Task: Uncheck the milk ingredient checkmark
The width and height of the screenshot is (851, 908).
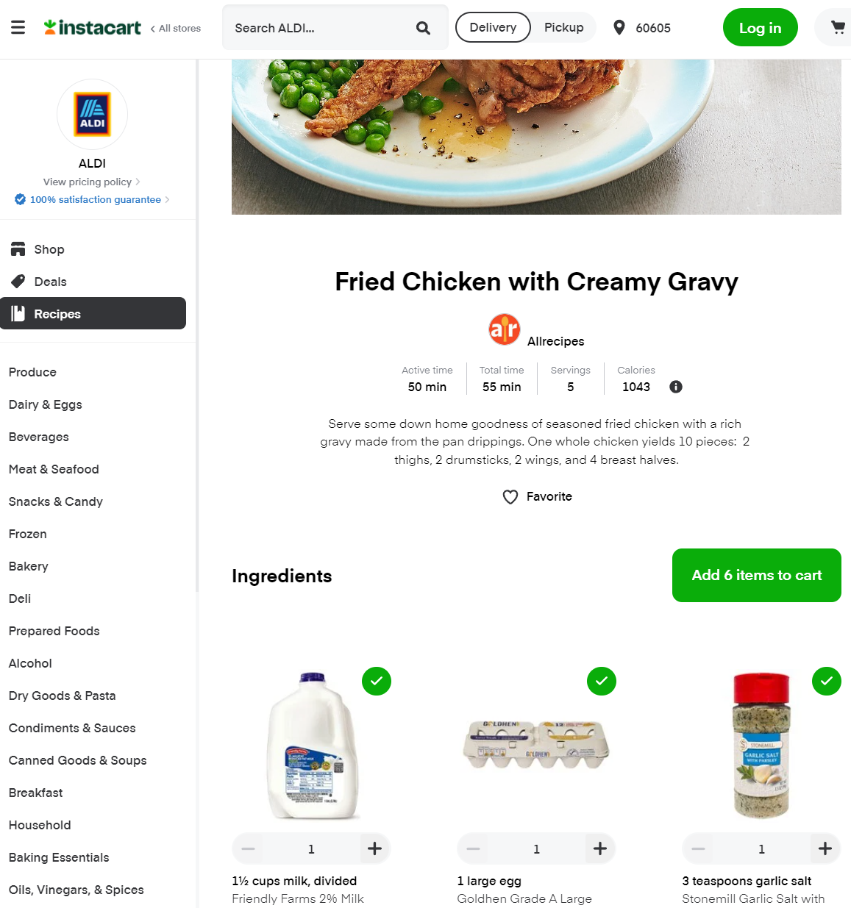Action: click(377, 681)
